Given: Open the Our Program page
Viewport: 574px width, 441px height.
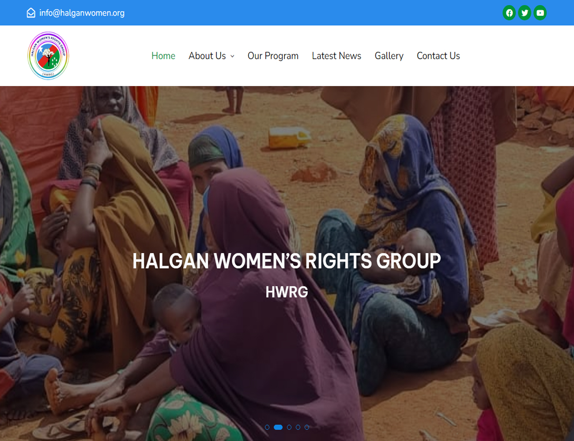Looking at the screenshot, I should [273, 56].
